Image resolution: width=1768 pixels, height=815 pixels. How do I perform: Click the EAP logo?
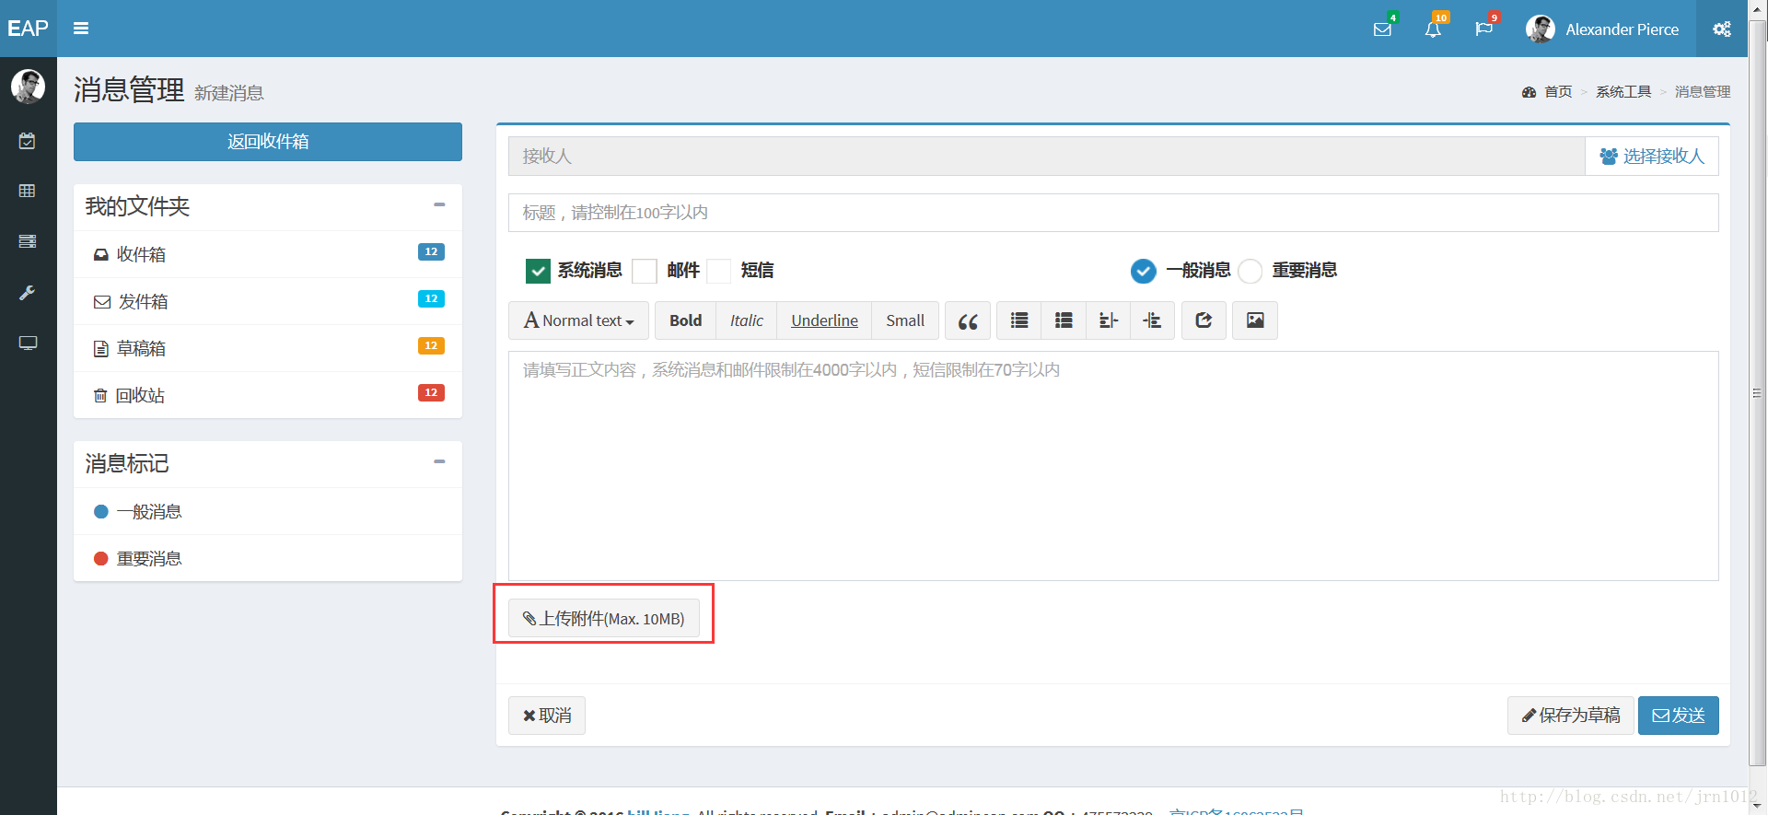28,29
